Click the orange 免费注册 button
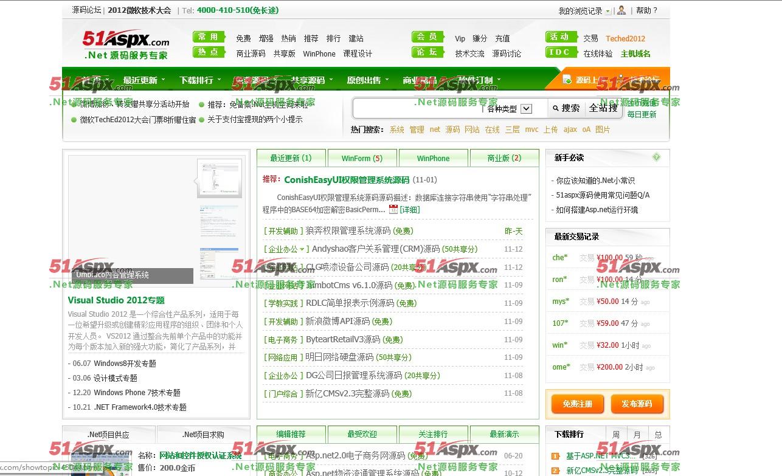Viewport: 782px width, 476px height. pyautogui.click(x=578, y=404)
